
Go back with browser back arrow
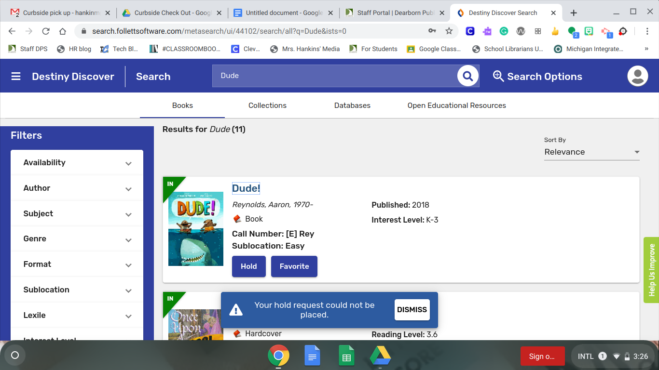12,31
